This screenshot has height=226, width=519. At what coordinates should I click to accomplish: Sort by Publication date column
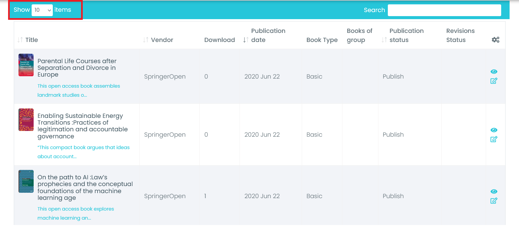(x=246, y=40)
